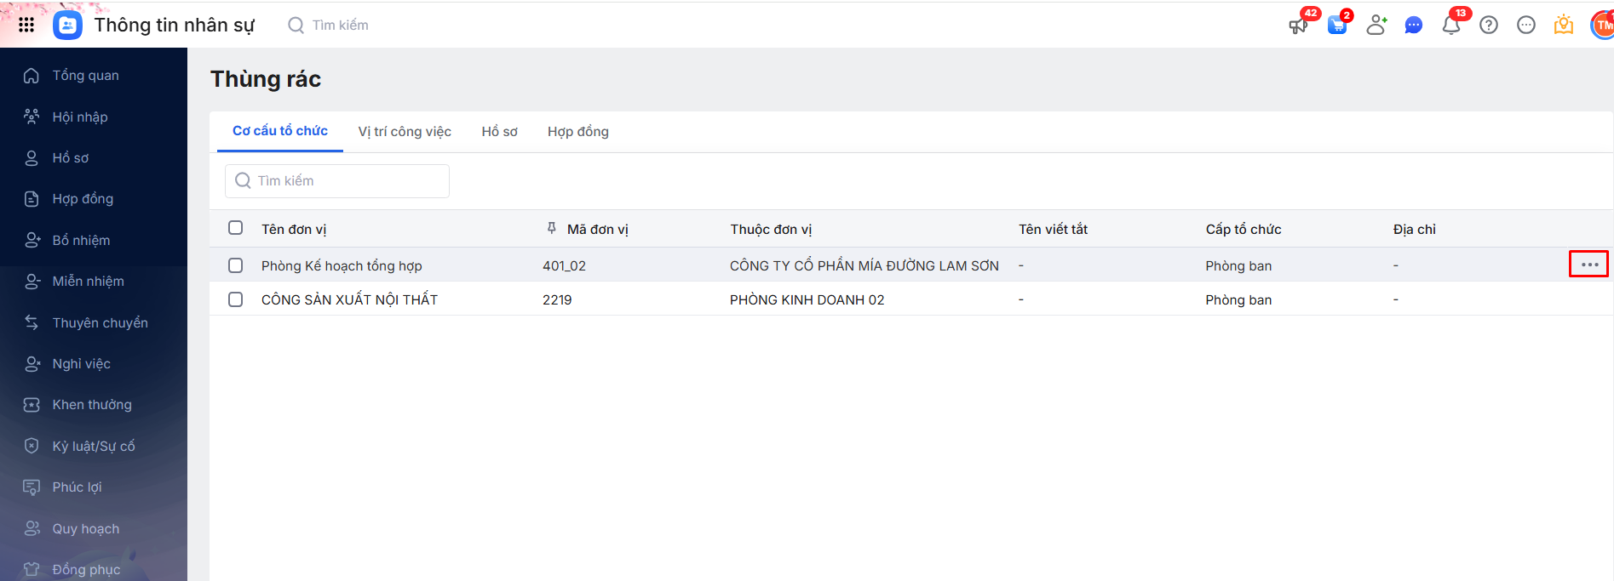
Task: Check the CÔNG SẢN XUẤT NỘI THẤT row
Action: (236, 299)
